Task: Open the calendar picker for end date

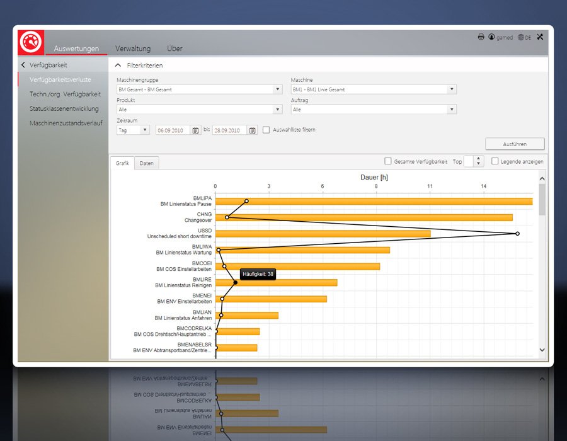Action: pyautogui.click(x=253, y=130)
